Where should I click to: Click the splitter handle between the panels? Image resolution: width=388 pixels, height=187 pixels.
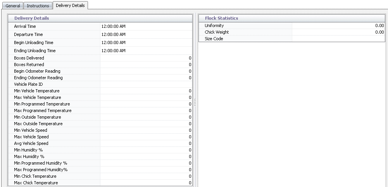195,102
